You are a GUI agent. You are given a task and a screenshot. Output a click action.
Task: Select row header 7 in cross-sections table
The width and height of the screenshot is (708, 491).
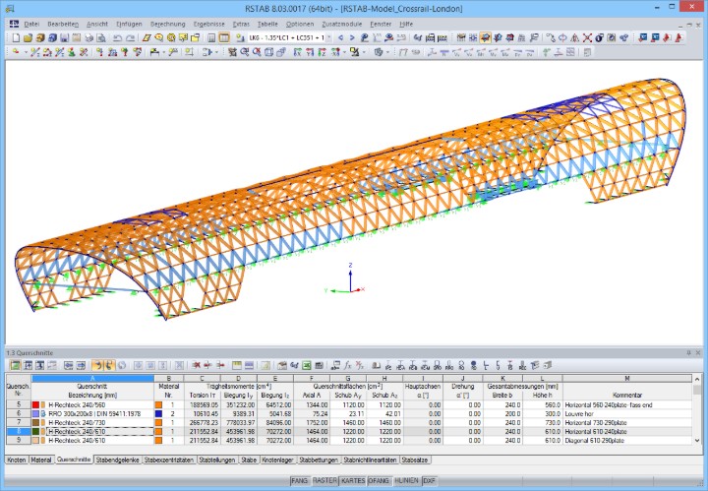click(x=19, y=422)
